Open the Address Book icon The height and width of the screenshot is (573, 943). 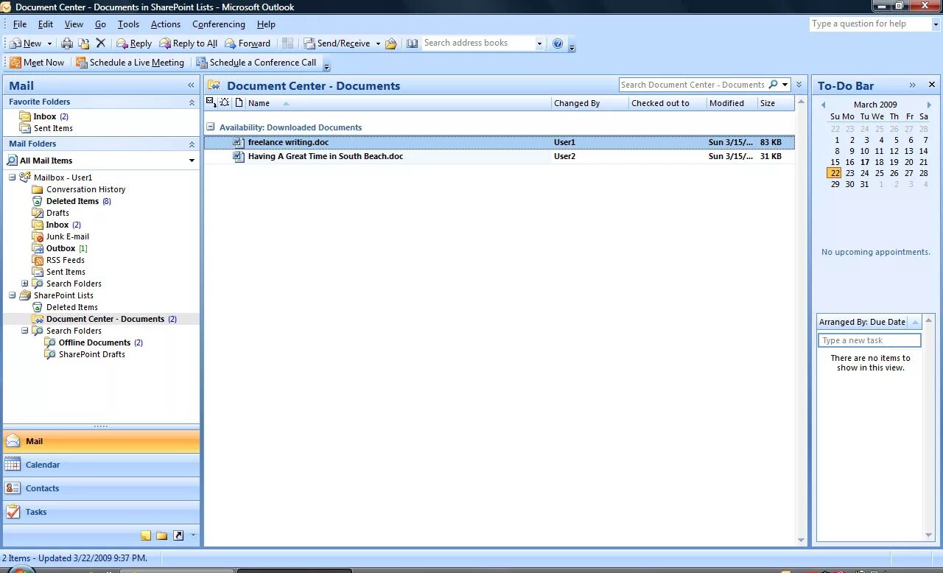(412, 43)
